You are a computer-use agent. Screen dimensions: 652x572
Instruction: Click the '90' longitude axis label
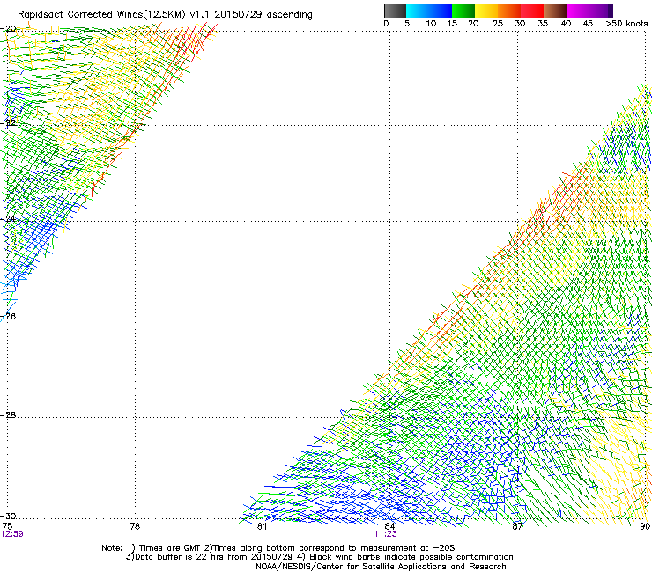[645, 526]
